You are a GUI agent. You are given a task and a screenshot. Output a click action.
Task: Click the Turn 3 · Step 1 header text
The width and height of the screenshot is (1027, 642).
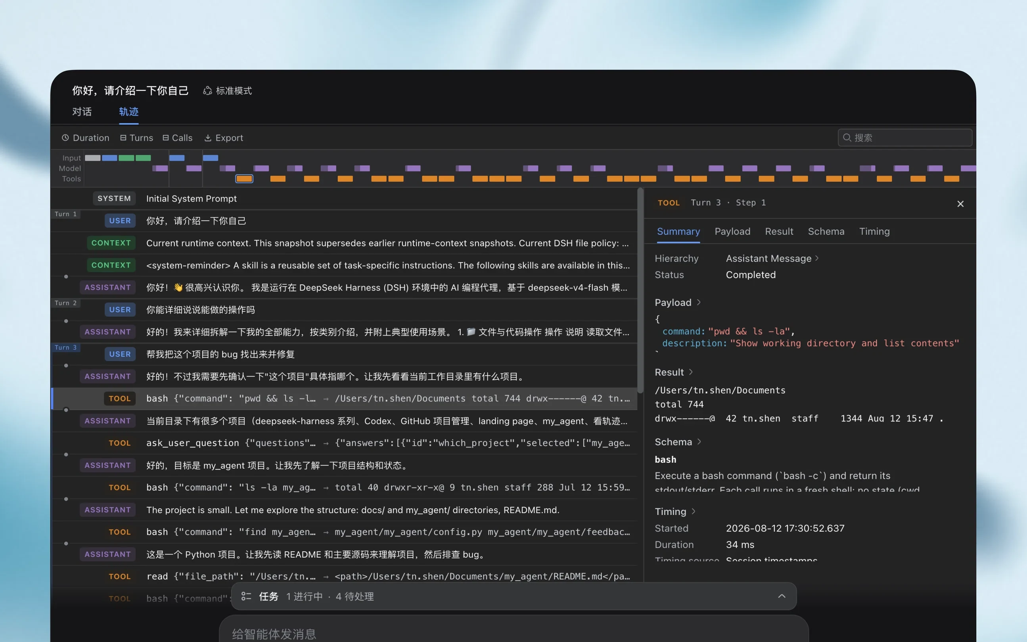click(728, 203)
